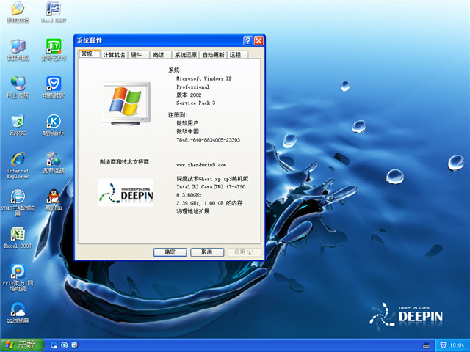Switch to the 自动更新 tab
Screen dimensions: 470x352
point(213,55)
